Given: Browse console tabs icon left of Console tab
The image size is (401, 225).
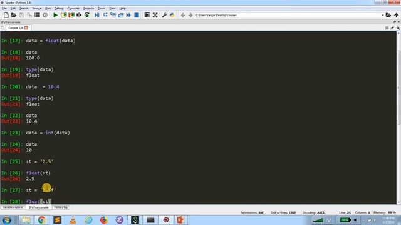Looking at the screenshot, I should [3, 28].
